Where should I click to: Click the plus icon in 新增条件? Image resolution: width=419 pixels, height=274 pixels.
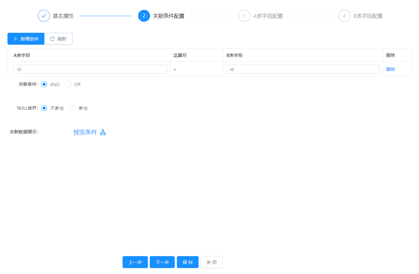click(16, 39)
